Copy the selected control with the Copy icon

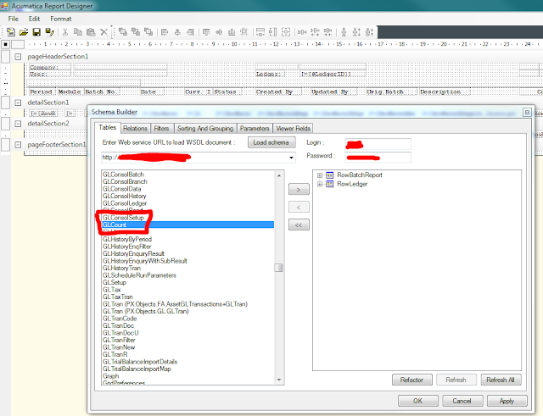78,32
